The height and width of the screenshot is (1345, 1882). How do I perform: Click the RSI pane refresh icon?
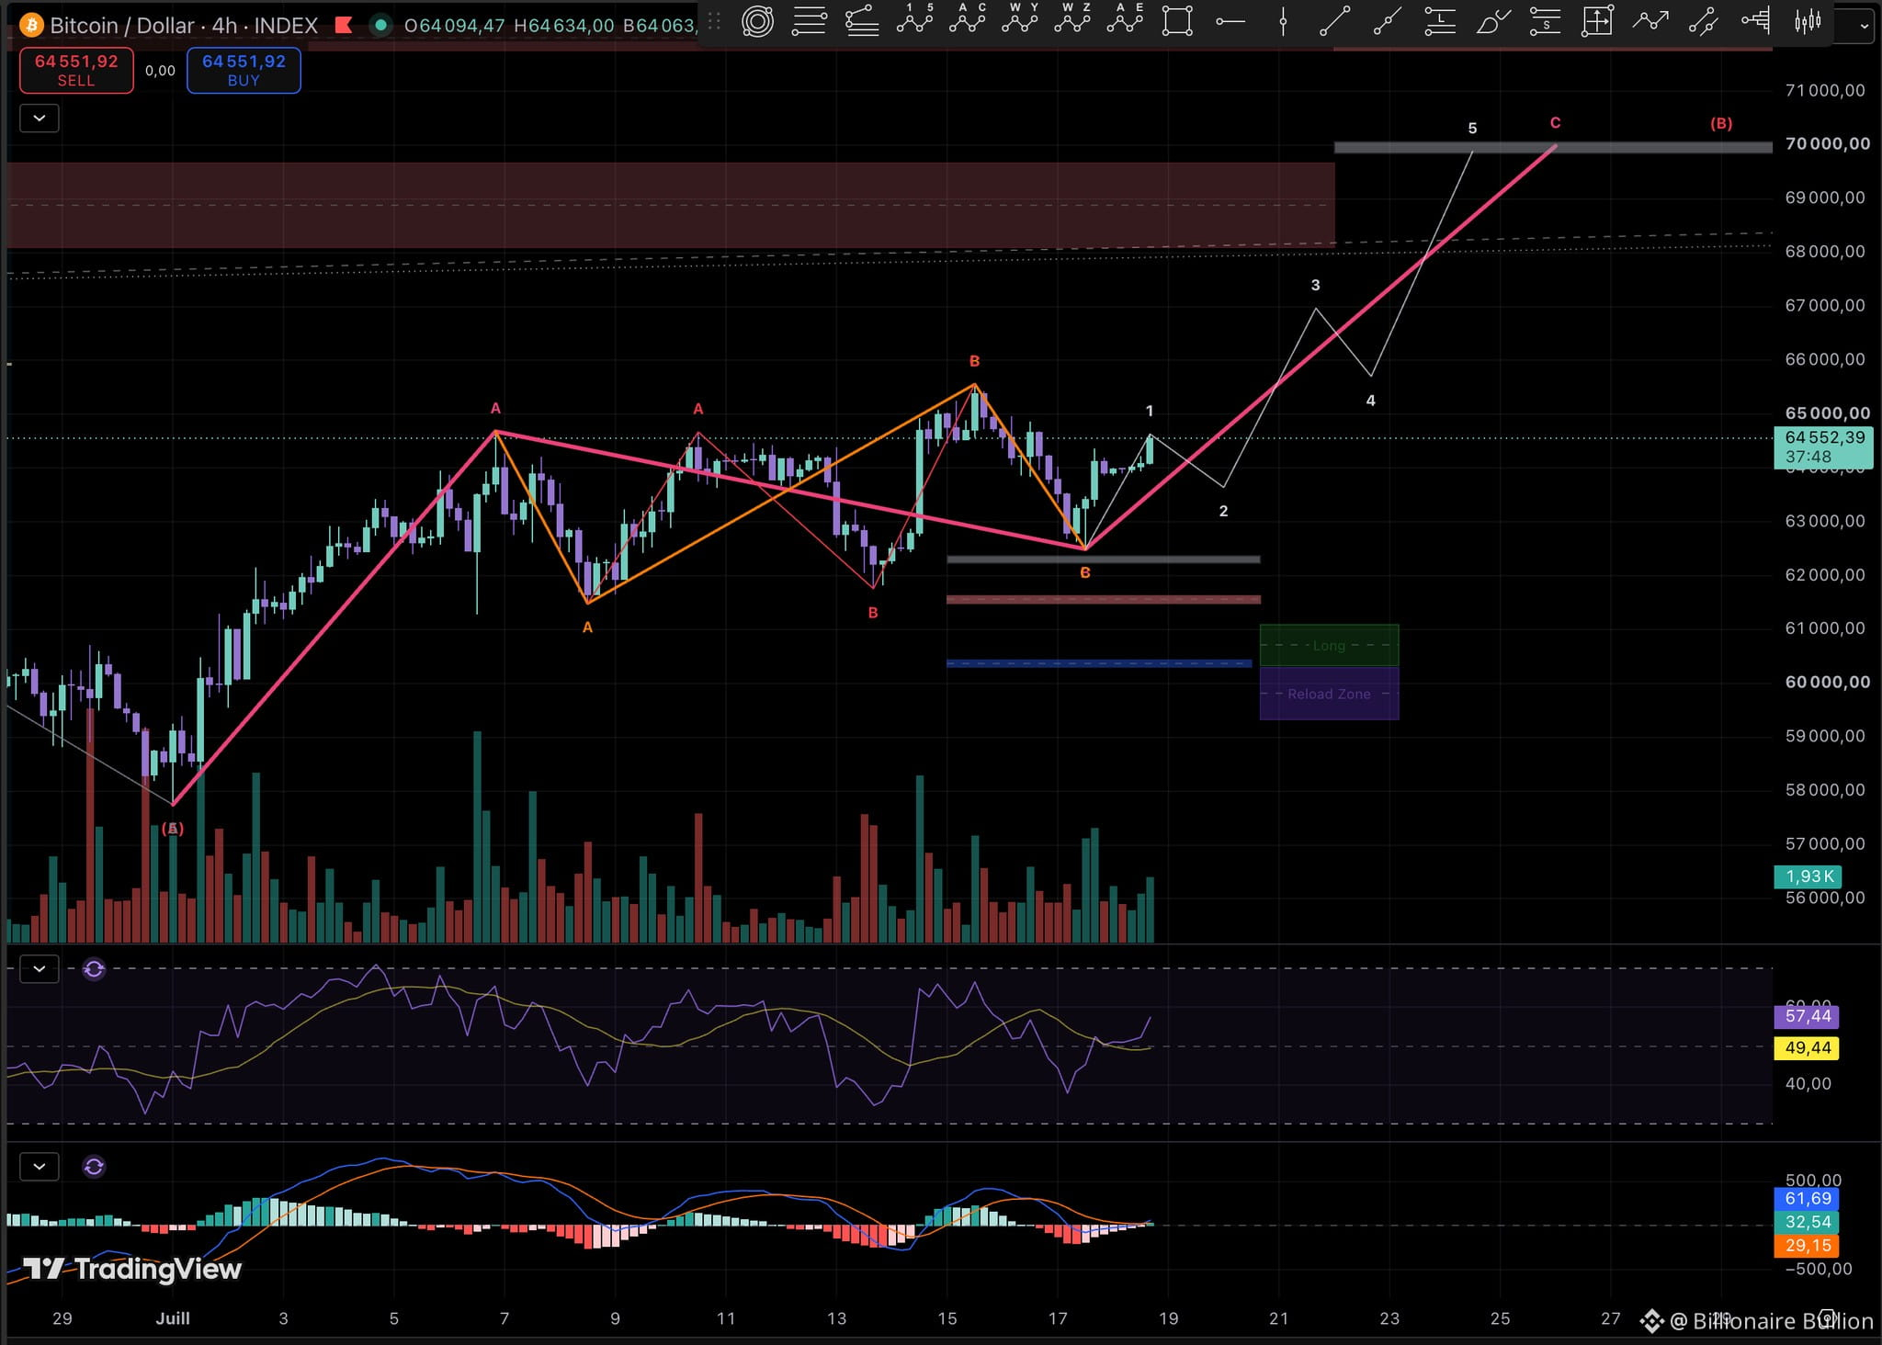[x=94, y=969]
